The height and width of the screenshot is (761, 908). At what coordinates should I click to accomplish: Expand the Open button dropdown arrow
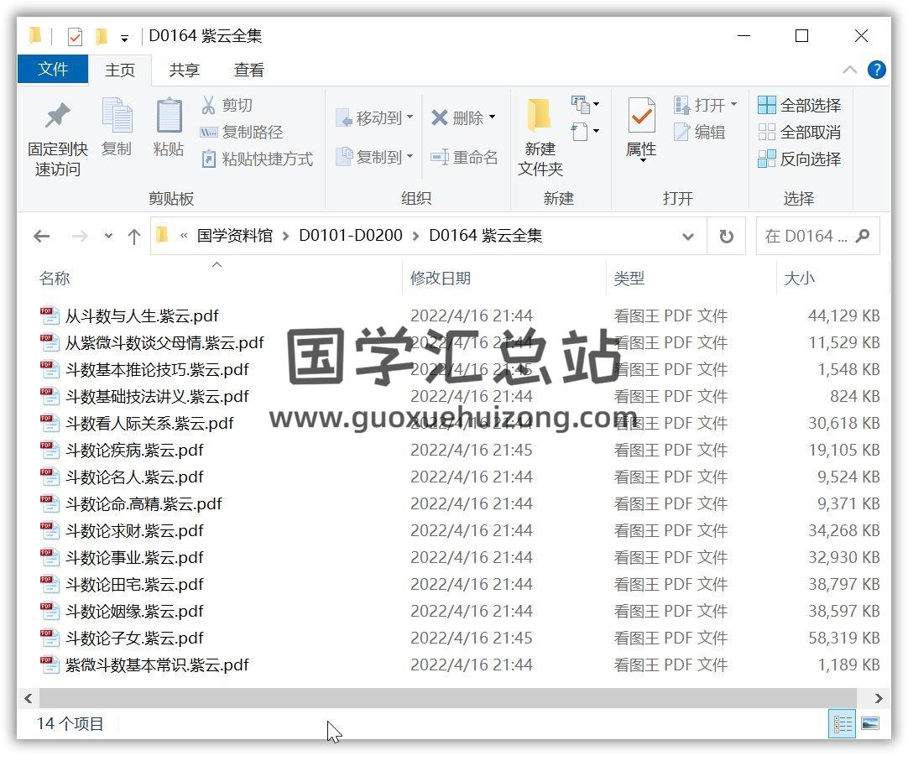[733, 105]
